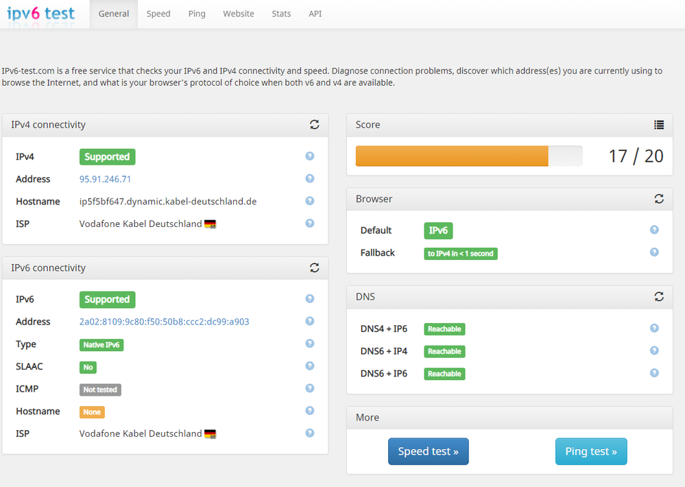Show help for Browser Fallback row

[654, 252]
